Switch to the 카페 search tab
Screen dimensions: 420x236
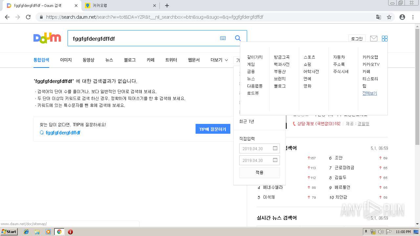coord(150,60)
